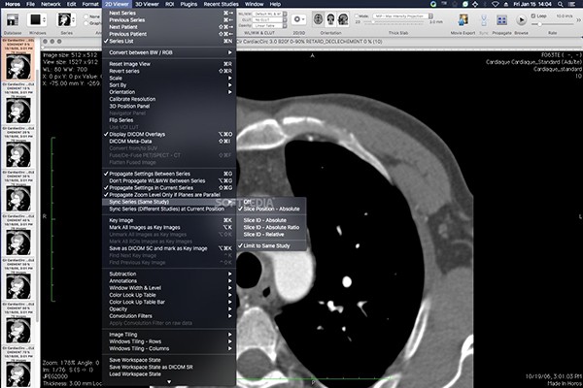Screen dimensions: 583x388
Task: Choose Slice ID - Absolute Ratio option
Action: (271, 227)
